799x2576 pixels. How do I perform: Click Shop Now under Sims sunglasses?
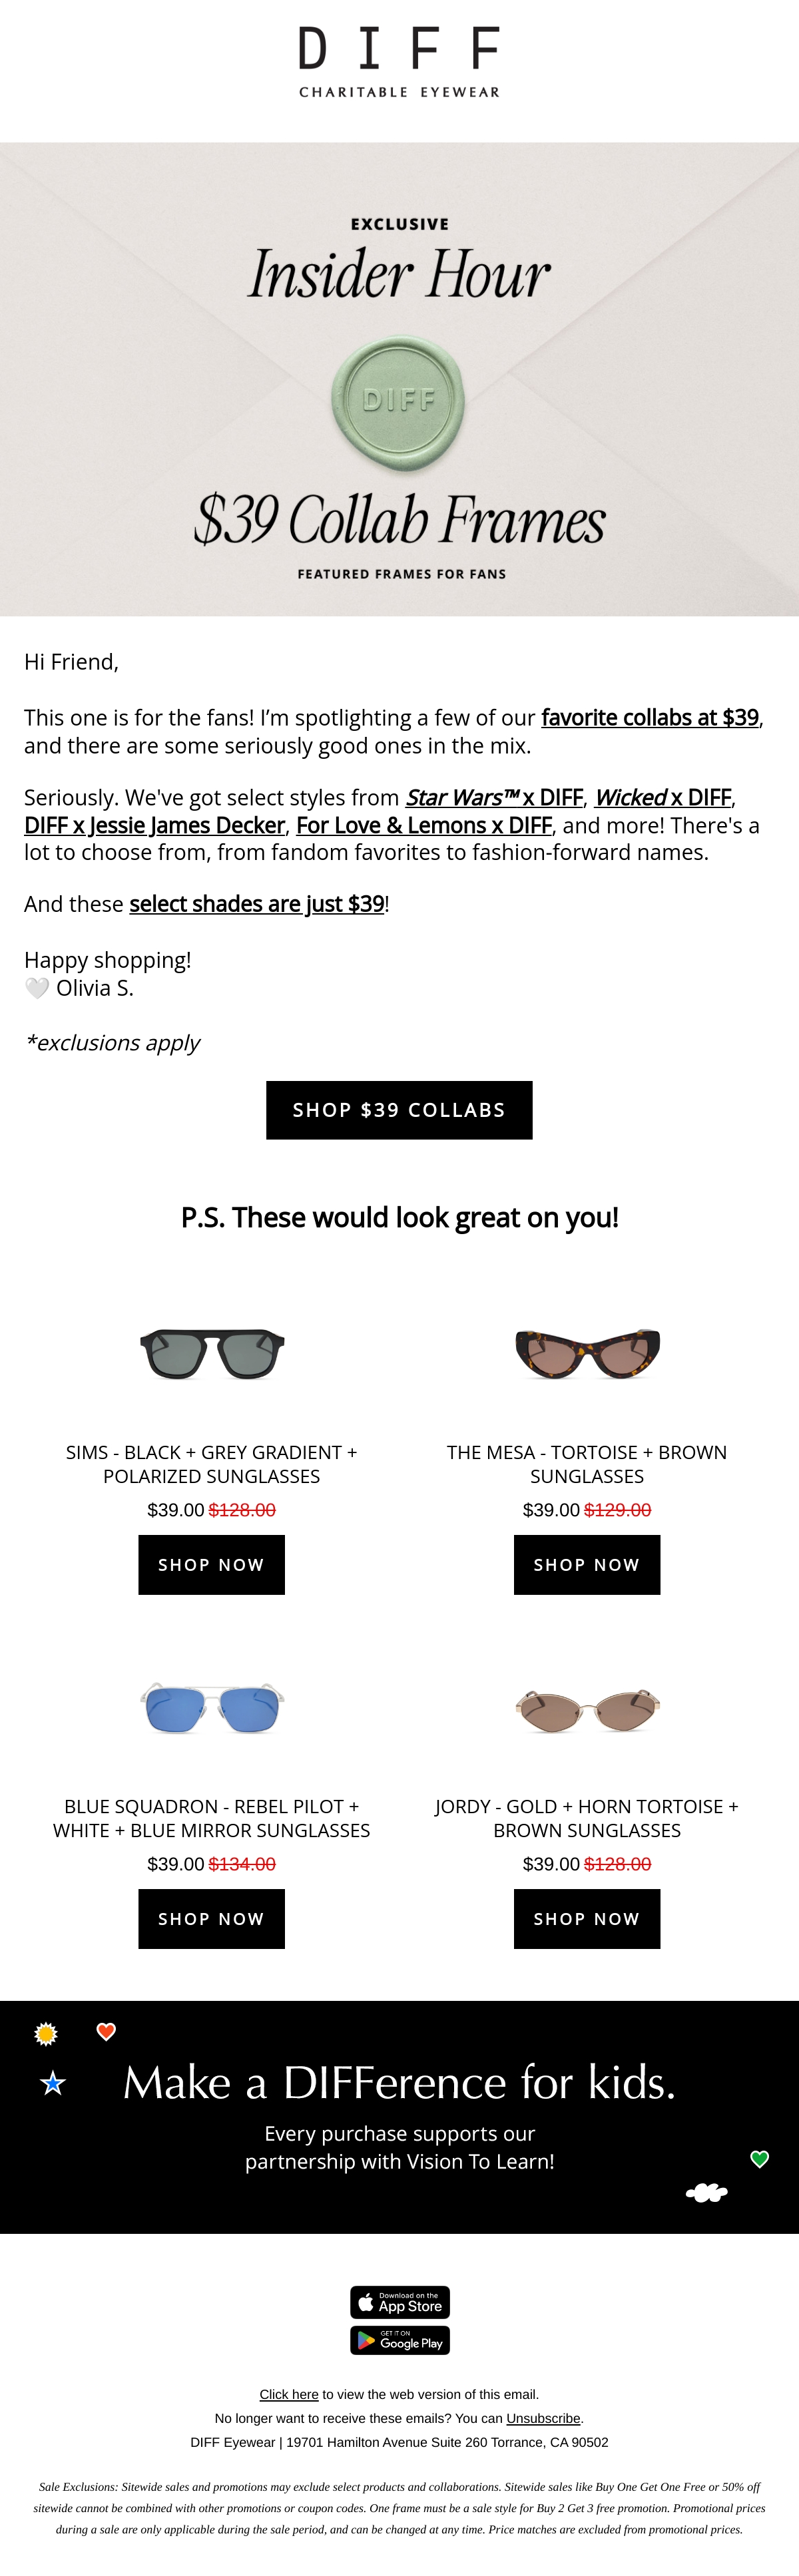(x=211, y=1565)
